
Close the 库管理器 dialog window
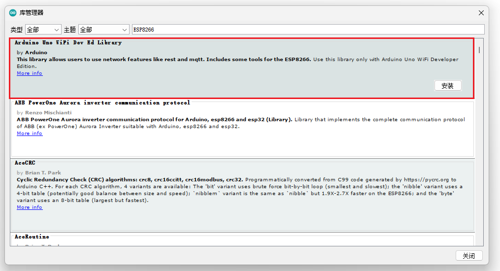tap(481, 13)
